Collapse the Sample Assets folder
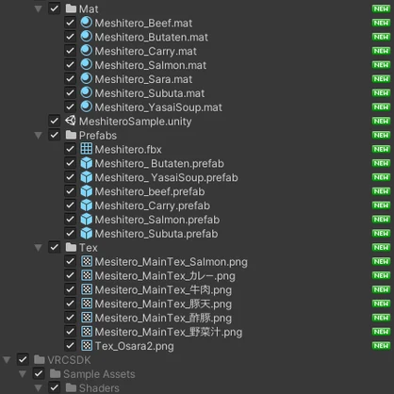394x394 pixels. click(23, 374)
